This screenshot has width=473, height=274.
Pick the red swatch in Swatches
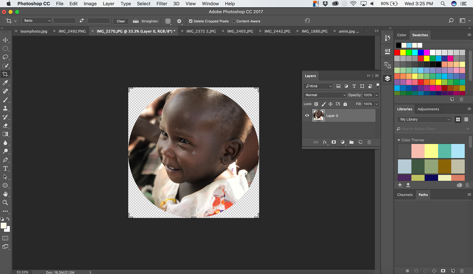[x=397, y=52]
